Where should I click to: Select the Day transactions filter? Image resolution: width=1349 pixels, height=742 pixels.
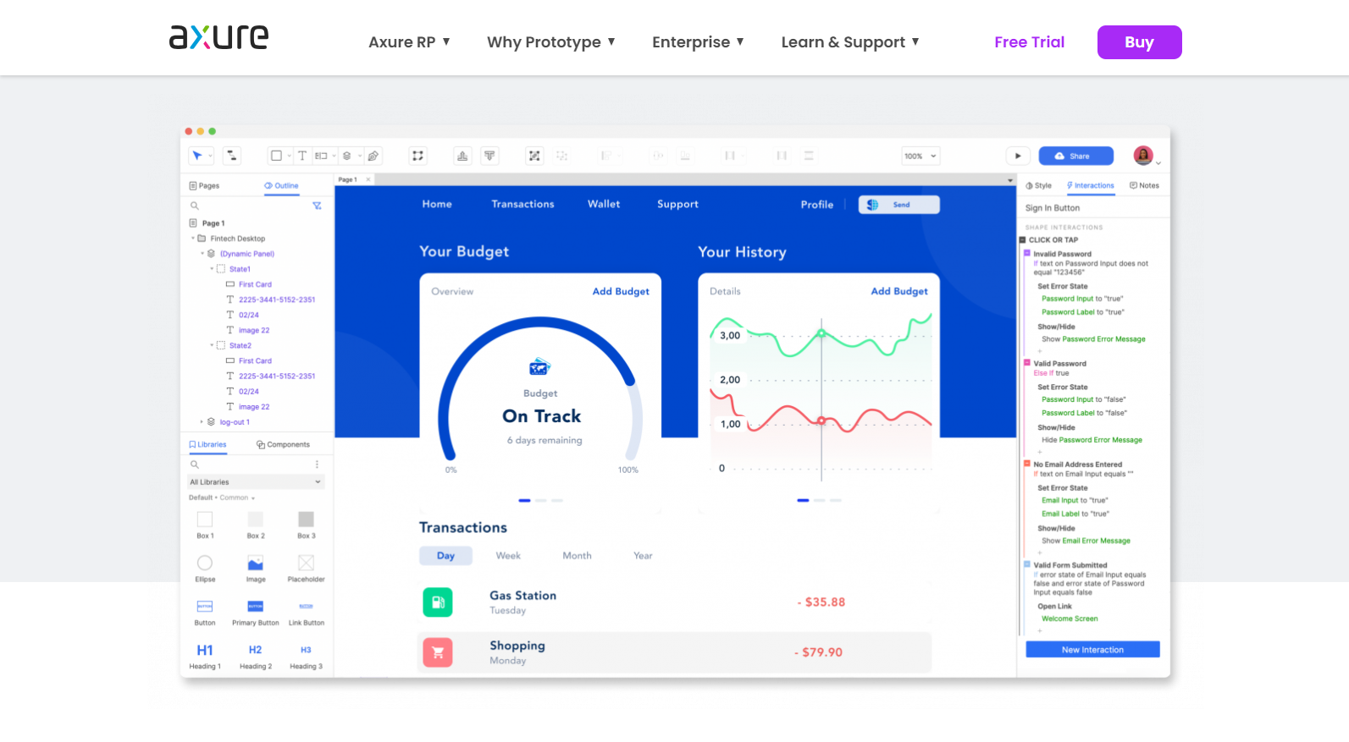[x=446, y=556]
